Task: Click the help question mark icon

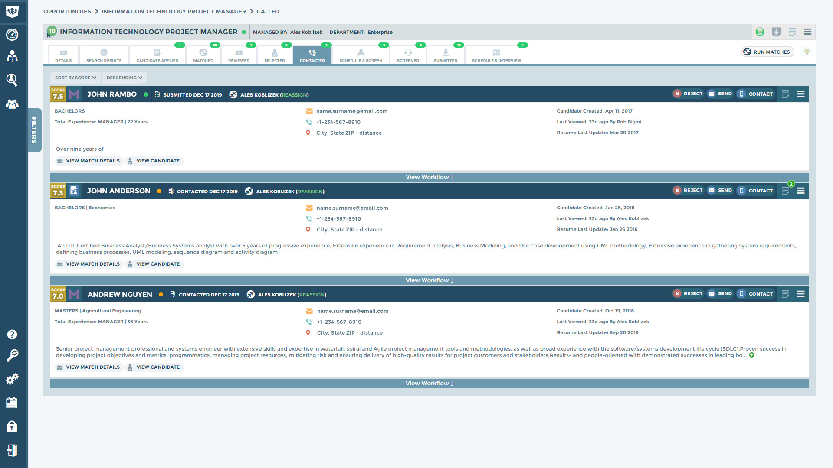Action: pyautogui.click(x=12, y=335)
